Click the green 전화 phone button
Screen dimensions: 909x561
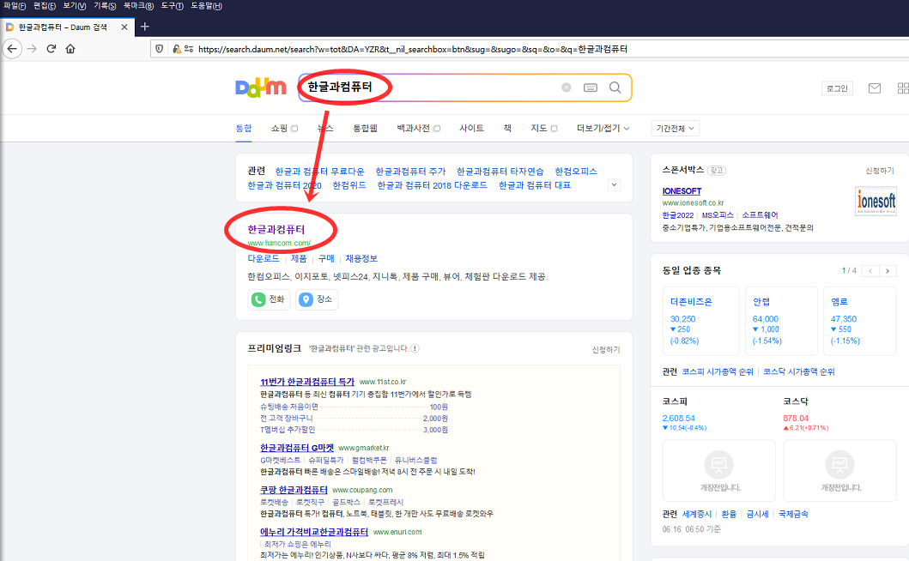269,299
